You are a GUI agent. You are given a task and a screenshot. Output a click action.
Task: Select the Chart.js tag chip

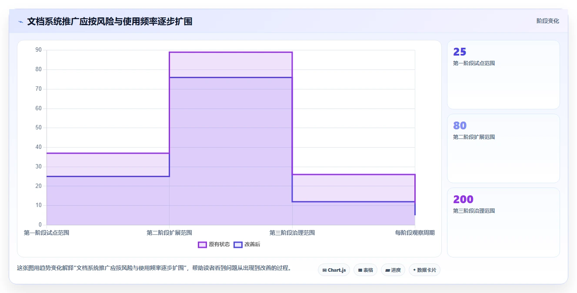click(334, 270)
